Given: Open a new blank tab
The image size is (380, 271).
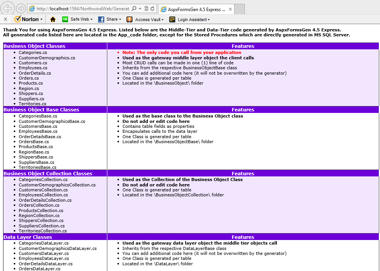Looking at the screenshot, I should tap(240, 9).
